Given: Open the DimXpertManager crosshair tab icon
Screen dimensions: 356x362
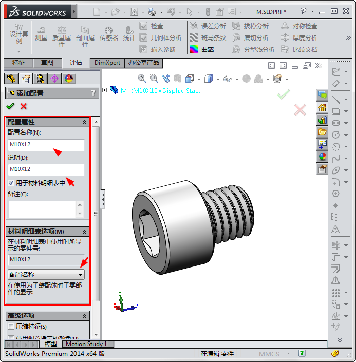Looking at the screenshot, I should (54, 79).
